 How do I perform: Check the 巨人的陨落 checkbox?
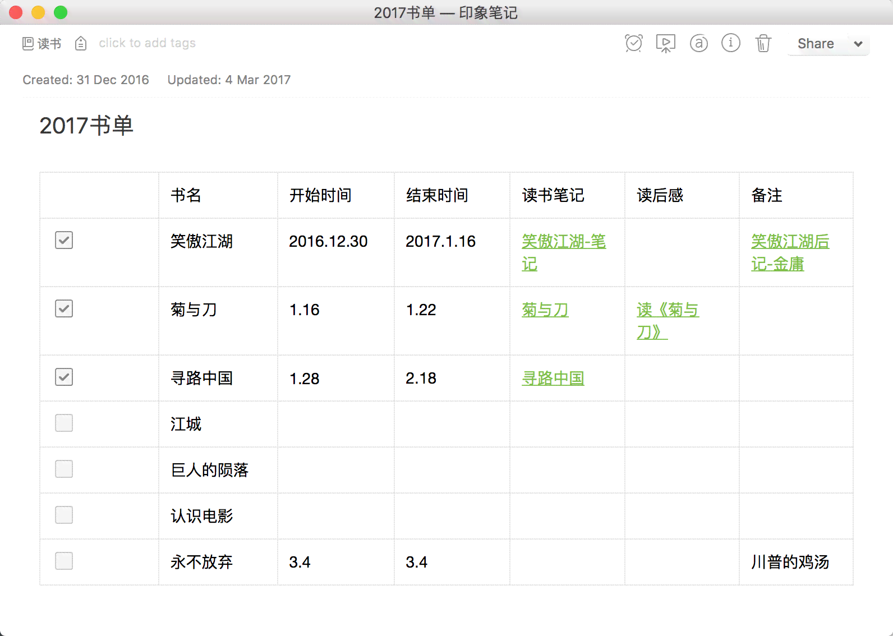click(x=64, y=469)
